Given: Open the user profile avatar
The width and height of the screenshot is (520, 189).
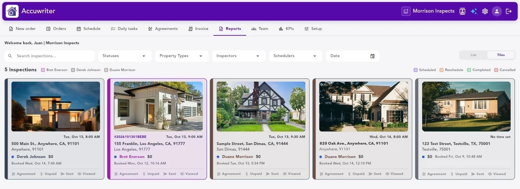Looking at the screenshot, I should point(497,11).
